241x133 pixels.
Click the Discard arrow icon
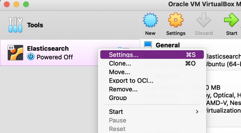[x=204, y=20]
